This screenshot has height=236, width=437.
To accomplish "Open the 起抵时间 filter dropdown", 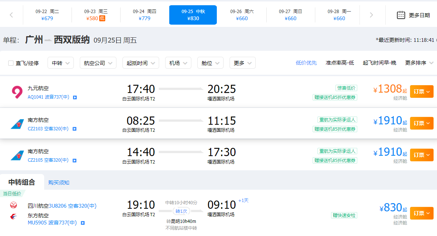I will pyautogui.click(x=141, y=63).
